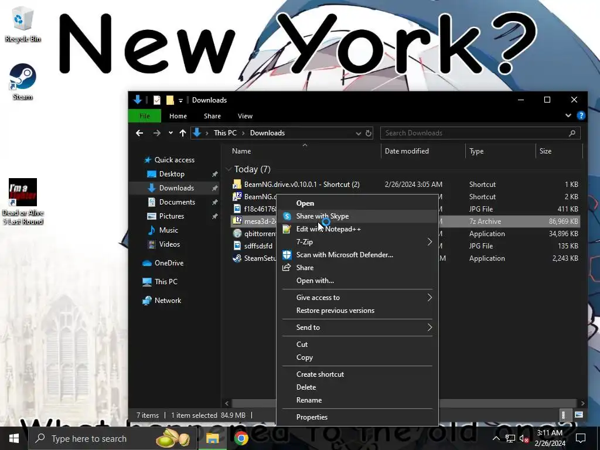Choose Edit with Notepad++
The width and height of the screenshot is (600, 450).
pyautogui.click(x=328, y=229)
